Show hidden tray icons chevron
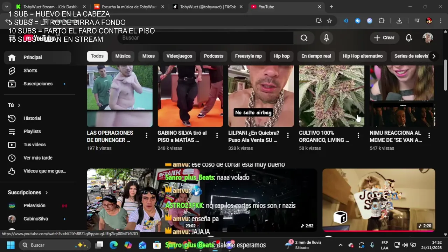This screenshot has width=448, height=252. (340, 245)
